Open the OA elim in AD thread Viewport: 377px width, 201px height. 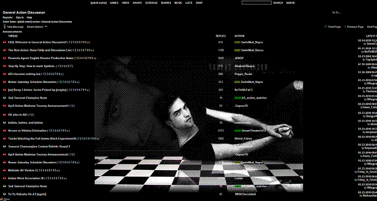[x=18, y=115]
